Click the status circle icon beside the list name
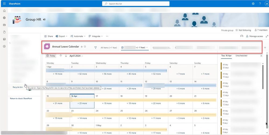Image resolution: width=269 pixels, height=135 pixels. point(85,47)
